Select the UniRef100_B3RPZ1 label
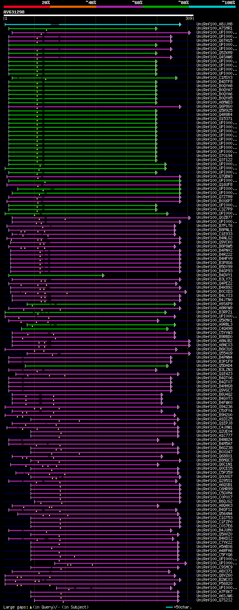 coord(214,312)
